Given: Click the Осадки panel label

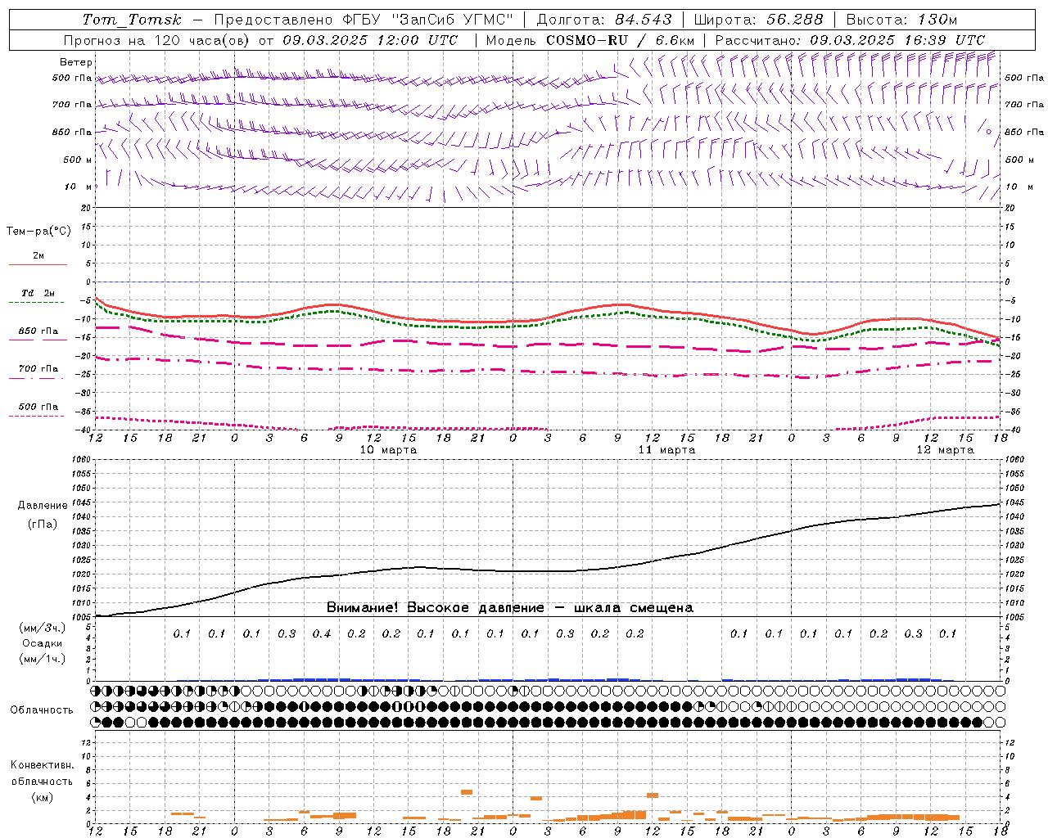Looking at the screenshot, I should pyautogui.click(x=42, y=643).
